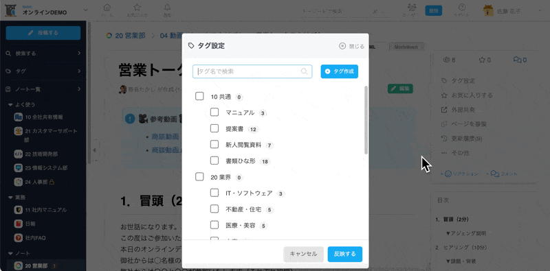The height and width of the screenshot is (271, 550).
Task: Click the comments count icon in right panel
Action: (517, 60)
